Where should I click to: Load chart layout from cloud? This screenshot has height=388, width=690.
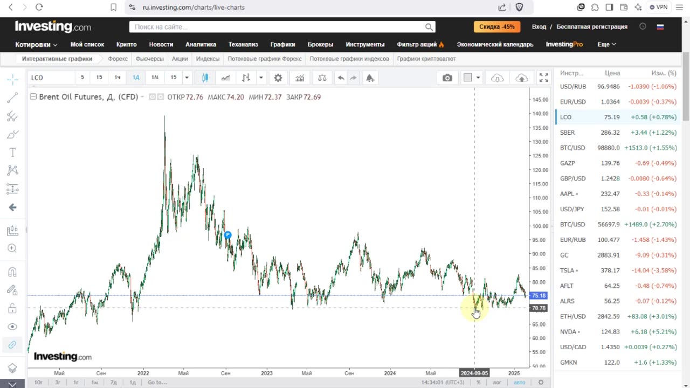coord(497,78)
